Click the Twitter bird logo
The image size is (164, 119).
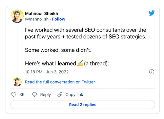(152, 13)
